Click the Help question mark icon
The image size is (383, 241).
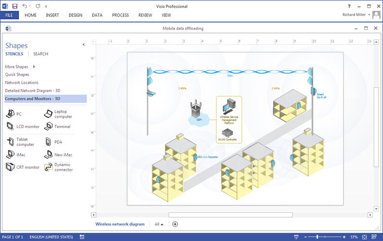[349, 6]
